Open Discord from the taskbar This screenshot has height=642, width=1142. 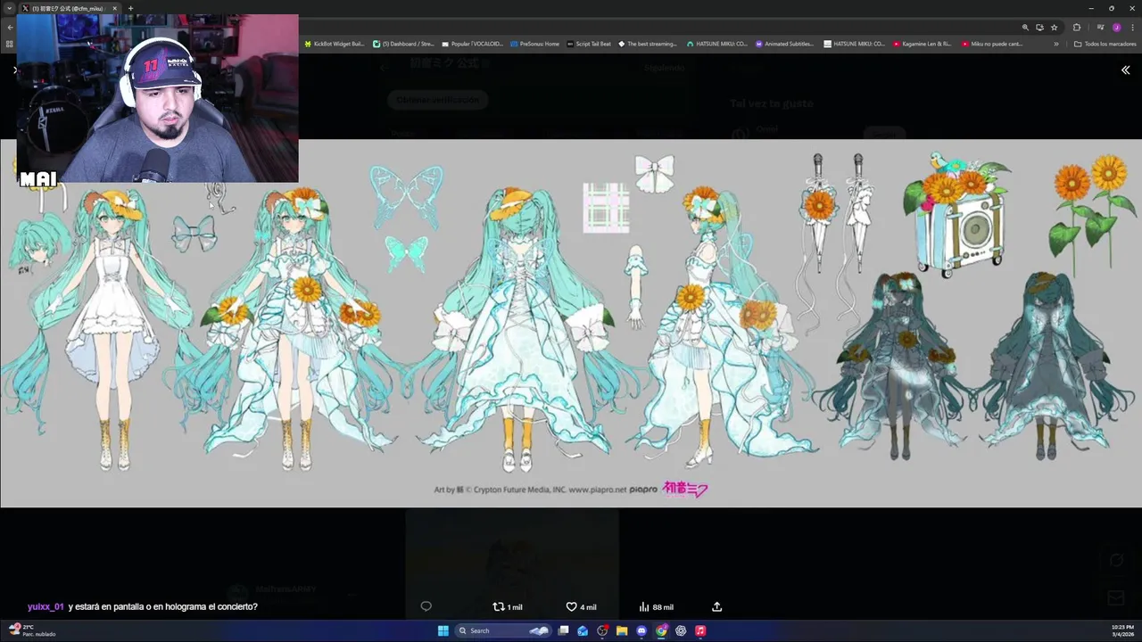click(641, 630)
